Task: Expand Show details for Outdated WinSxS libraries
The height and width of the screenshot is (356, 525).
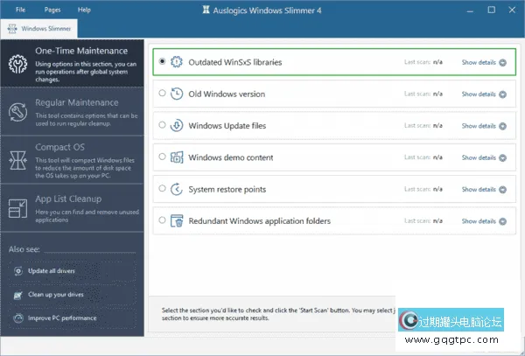Action: click(x=484, y=63)
